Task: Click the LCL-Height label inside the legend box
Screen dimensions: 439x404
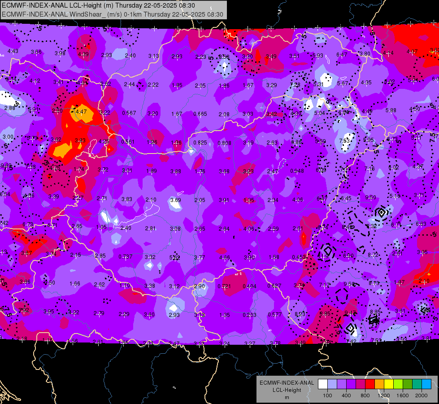Action: (x=287, y=390)
